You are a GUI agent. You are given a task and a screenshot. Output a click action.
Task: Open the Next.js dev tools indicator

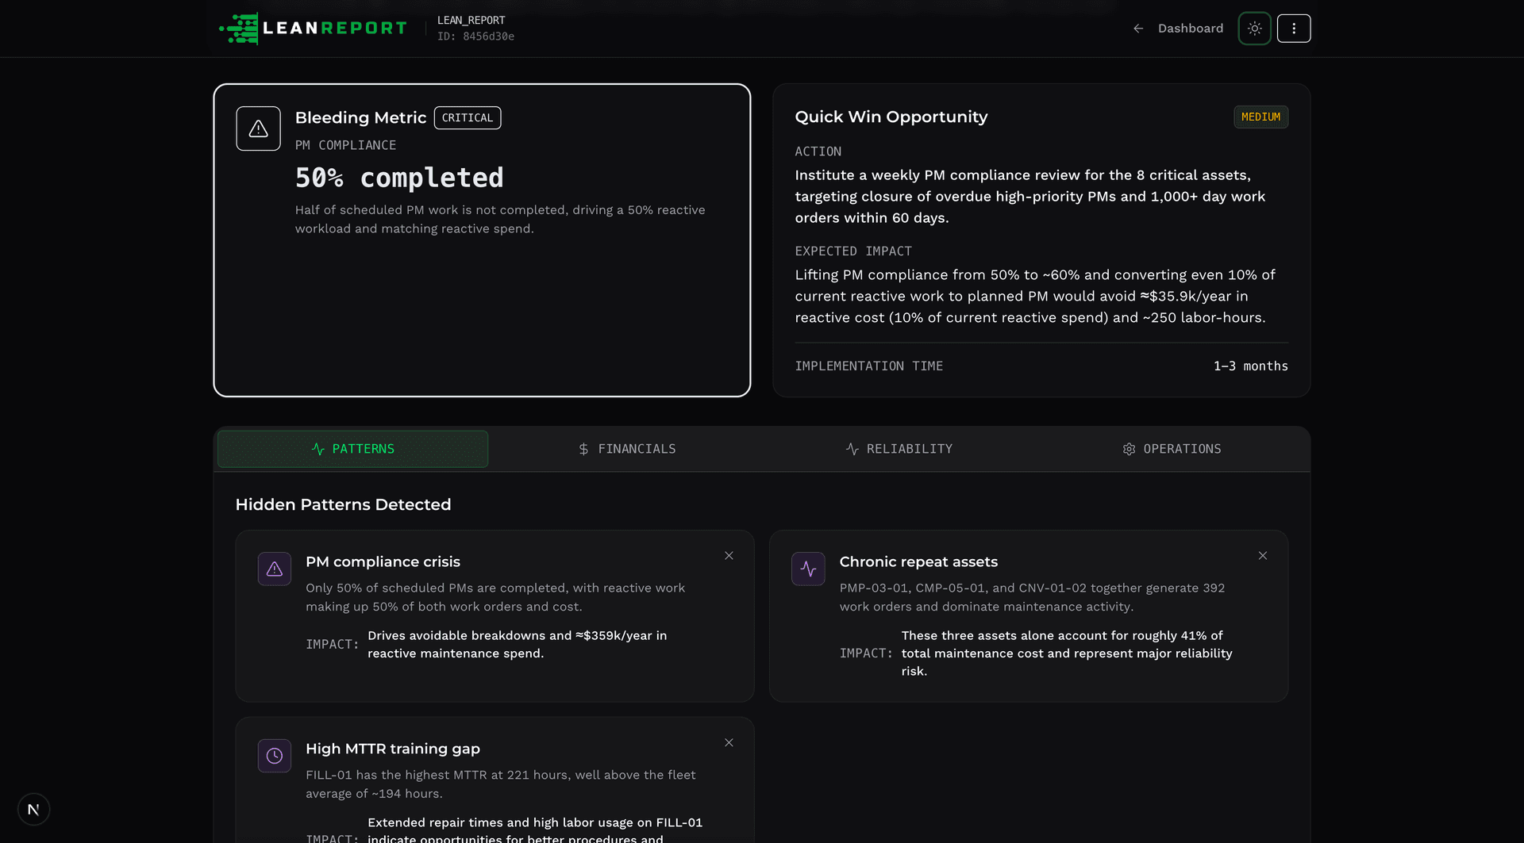point(33,809)
